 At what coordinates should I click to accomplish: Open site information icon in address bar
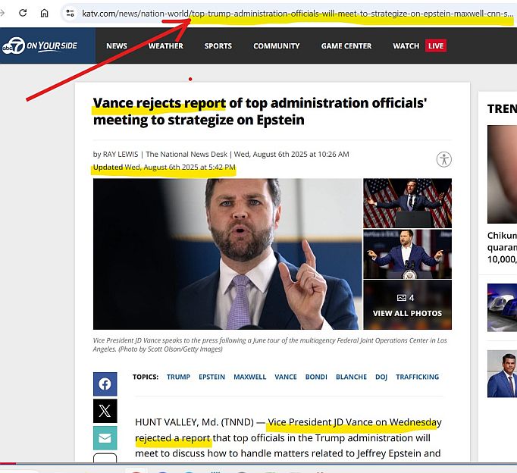70,13
